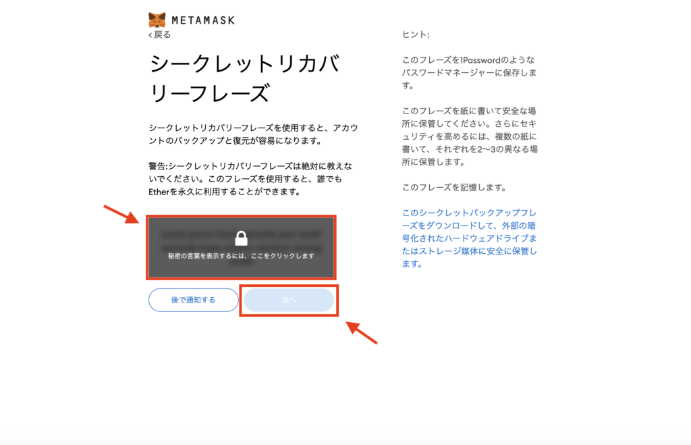Go back using the 戻る link

[162, 34]
